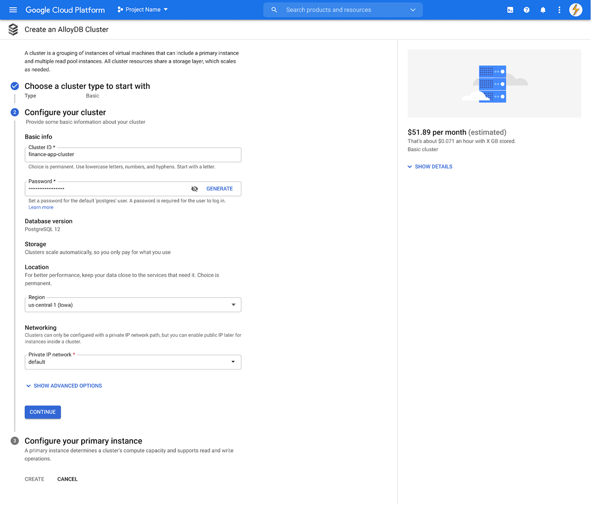
Task: Click the Database version heading
Action: [x=49, y=221]
